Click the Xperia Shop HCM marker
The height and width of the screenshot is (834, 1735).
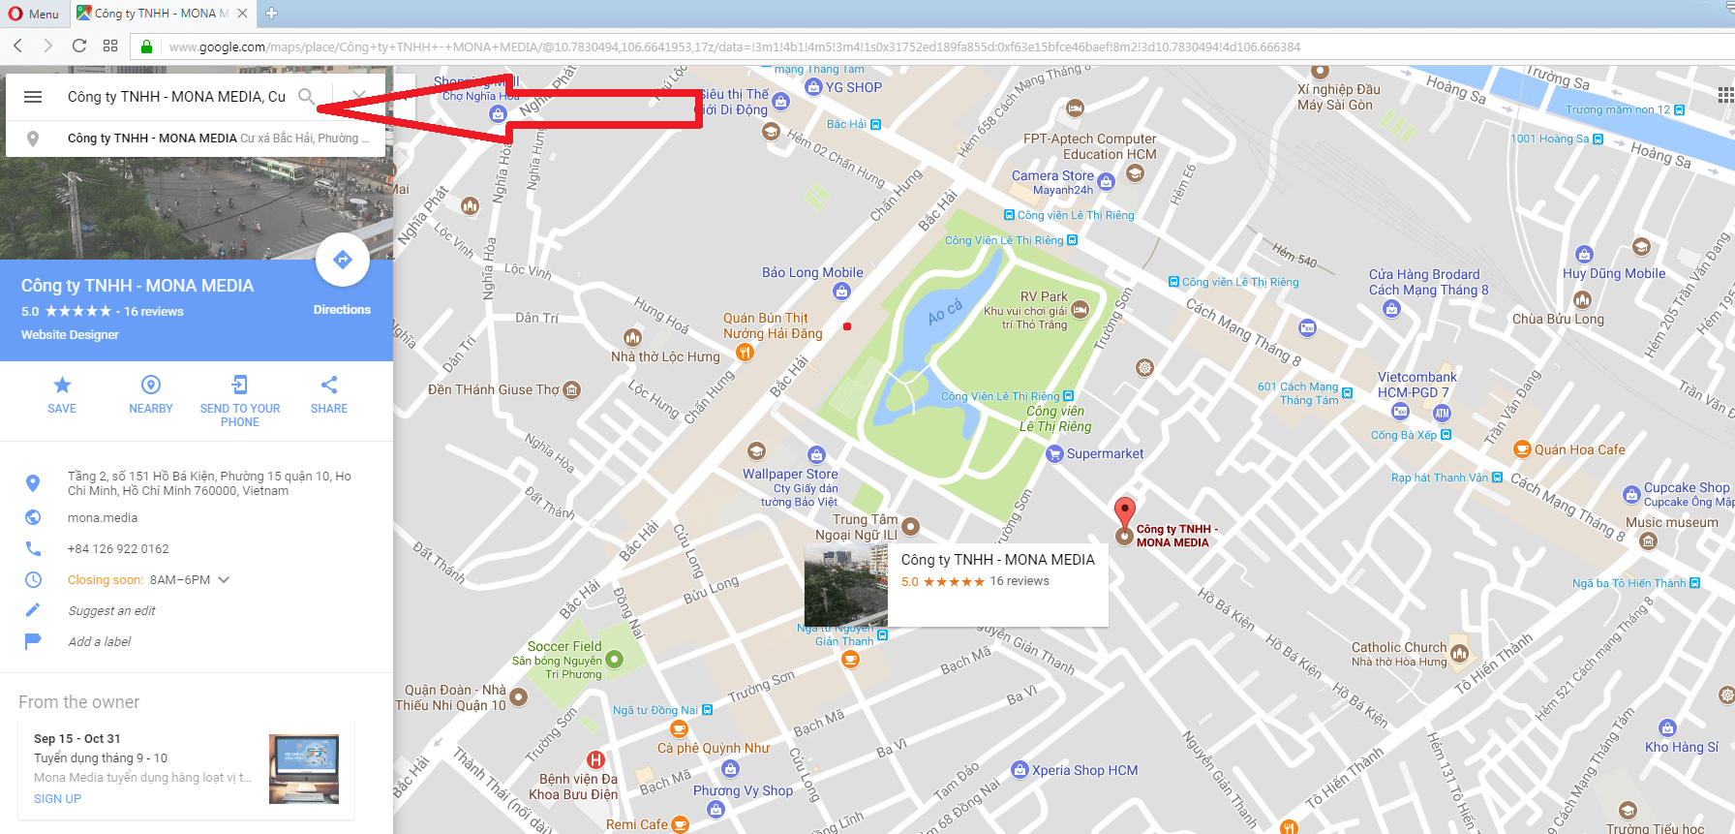[1020, 770]
